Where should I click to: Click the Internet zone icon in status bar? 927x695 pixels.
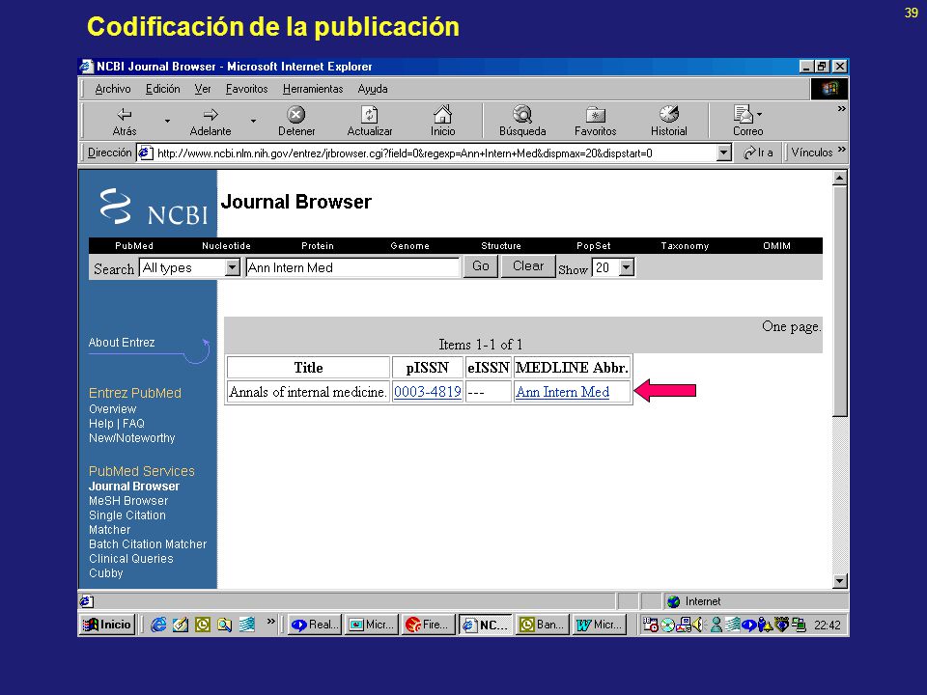[x=673, y=601]
